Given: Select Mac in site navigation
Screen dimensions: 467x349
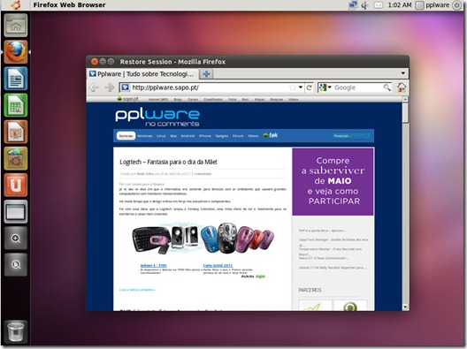Looking at the screenshot, I should click(173, 136).
